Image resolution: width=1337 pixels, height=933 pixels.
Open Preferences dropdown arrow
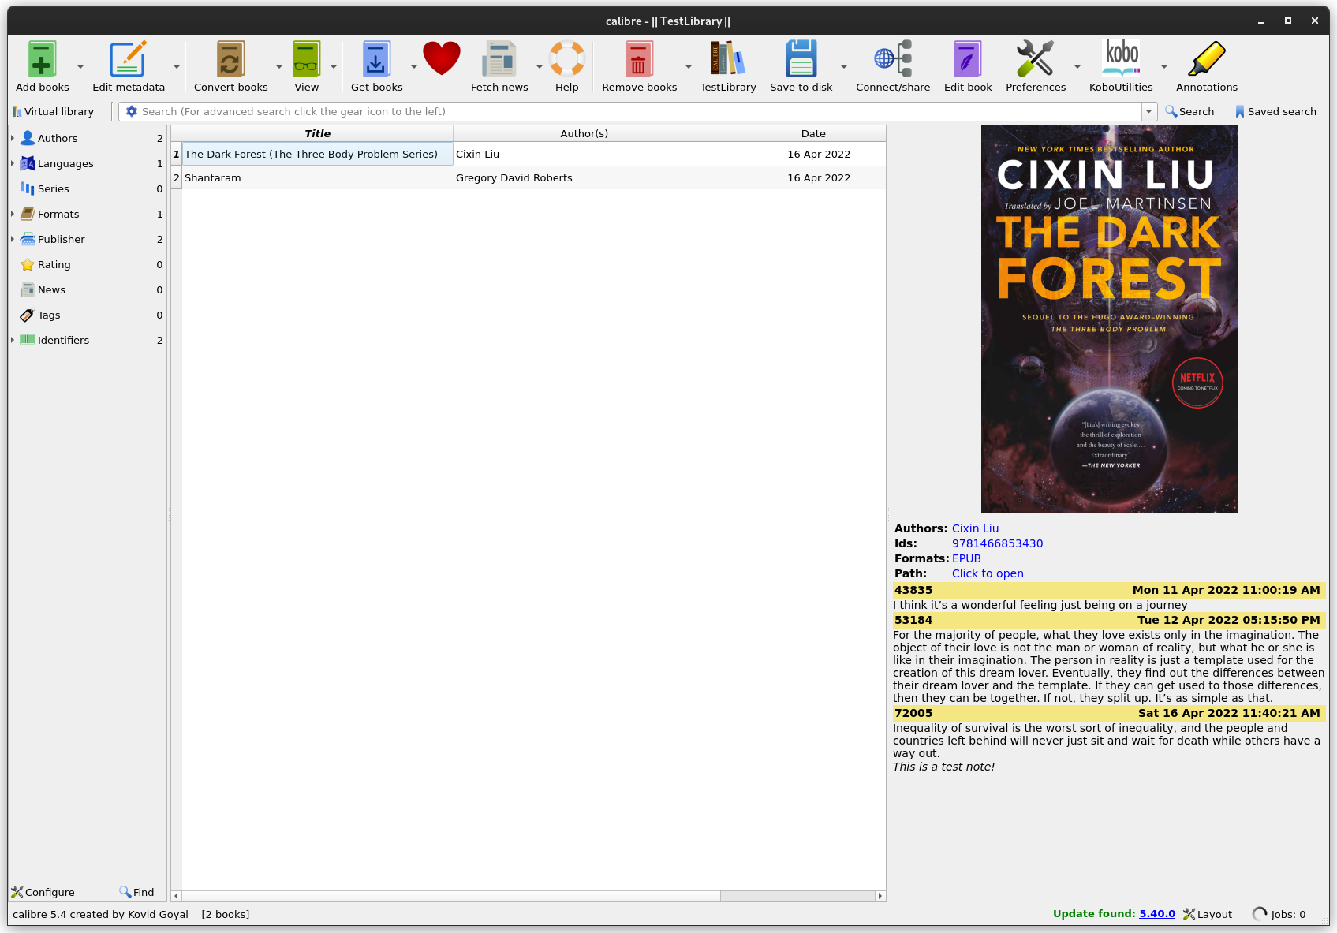point(1077,67)
